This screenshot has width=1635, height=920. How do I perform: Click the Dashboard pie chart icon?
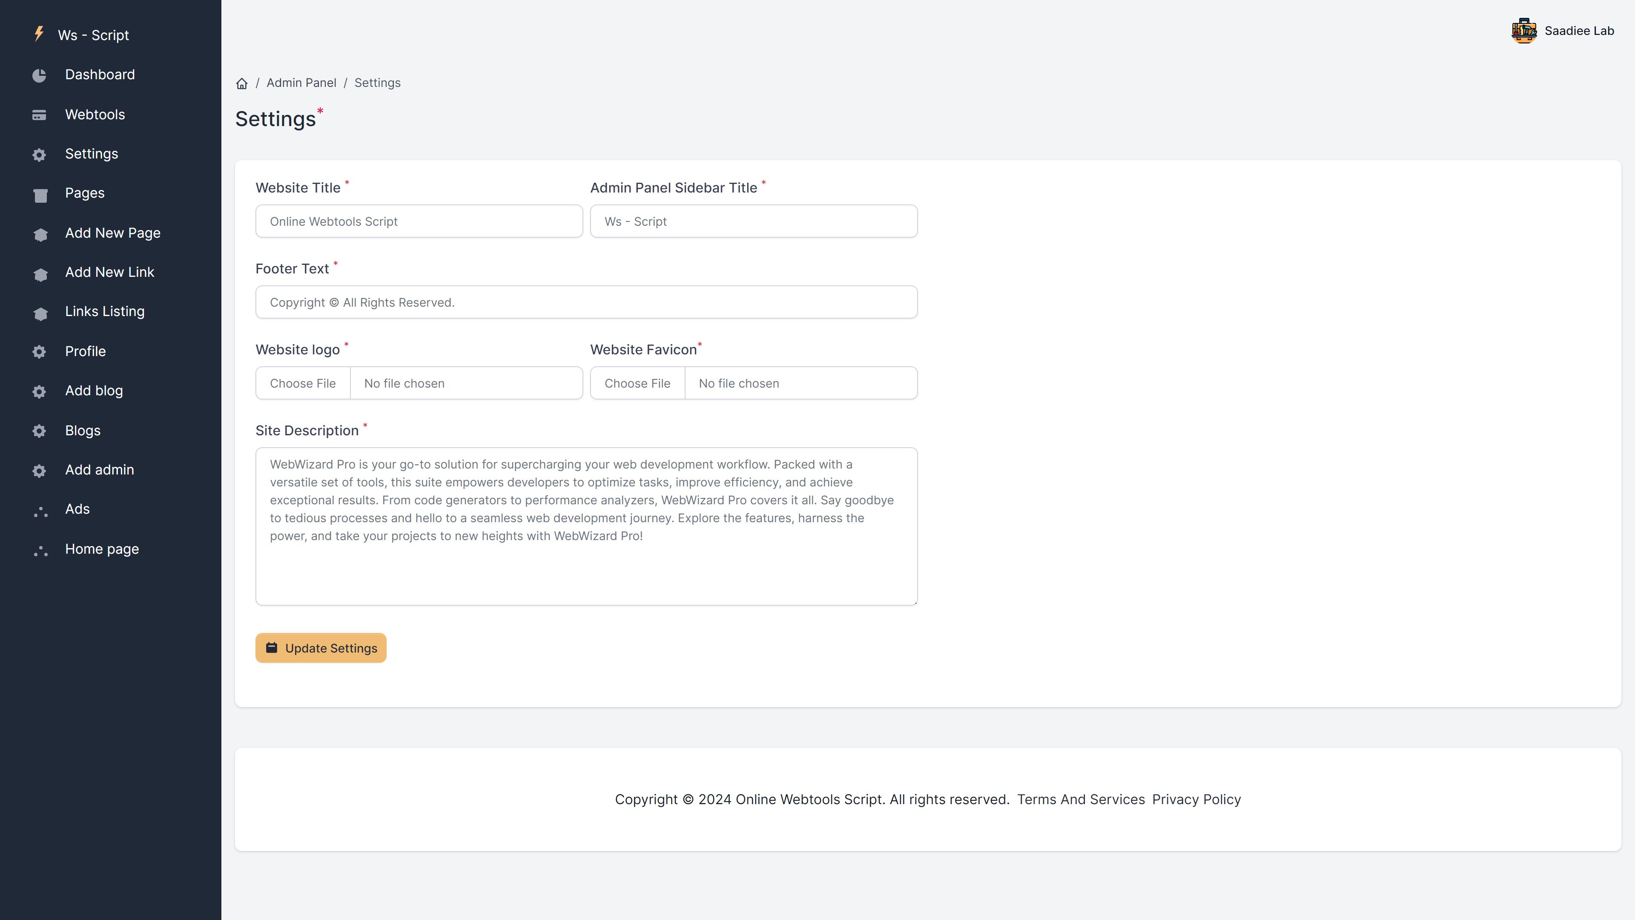[39, 75]
